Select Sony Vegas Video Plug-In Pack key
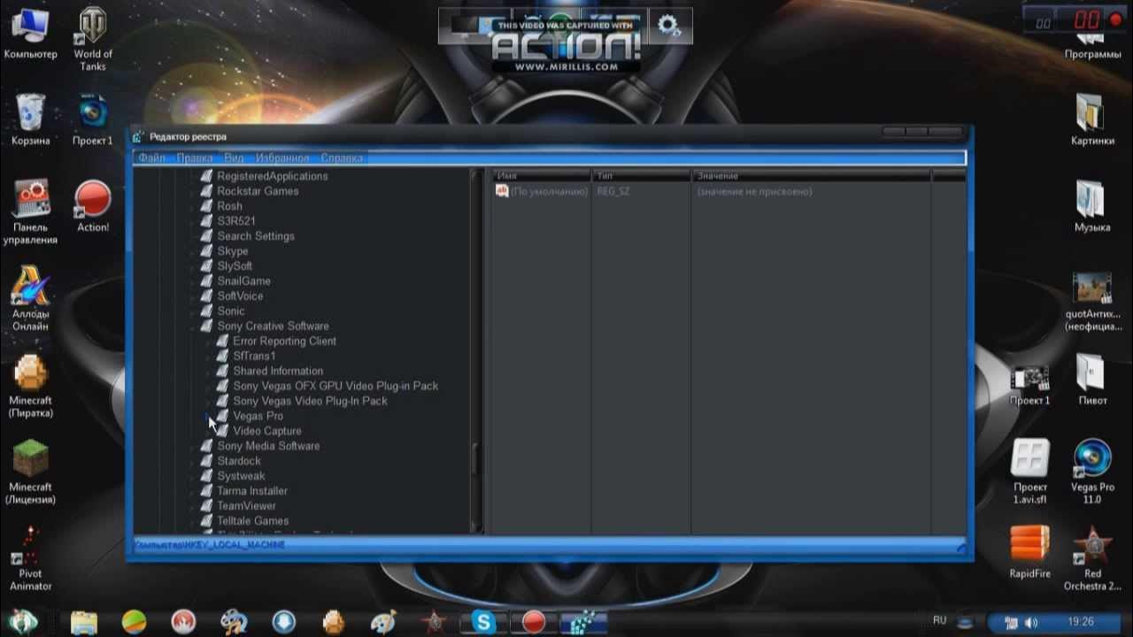Image resolution: width=1133 pixels, height=637 pixels. click(x=310, y=401)
